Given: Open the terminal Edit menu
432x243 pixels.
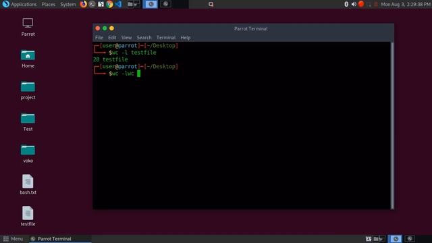Looking at the screenshot, I should click(112, 38).
